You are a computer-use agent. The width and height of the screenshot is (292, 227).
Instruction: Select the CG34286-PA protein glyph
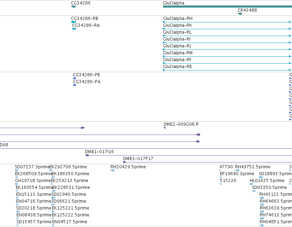74,85
